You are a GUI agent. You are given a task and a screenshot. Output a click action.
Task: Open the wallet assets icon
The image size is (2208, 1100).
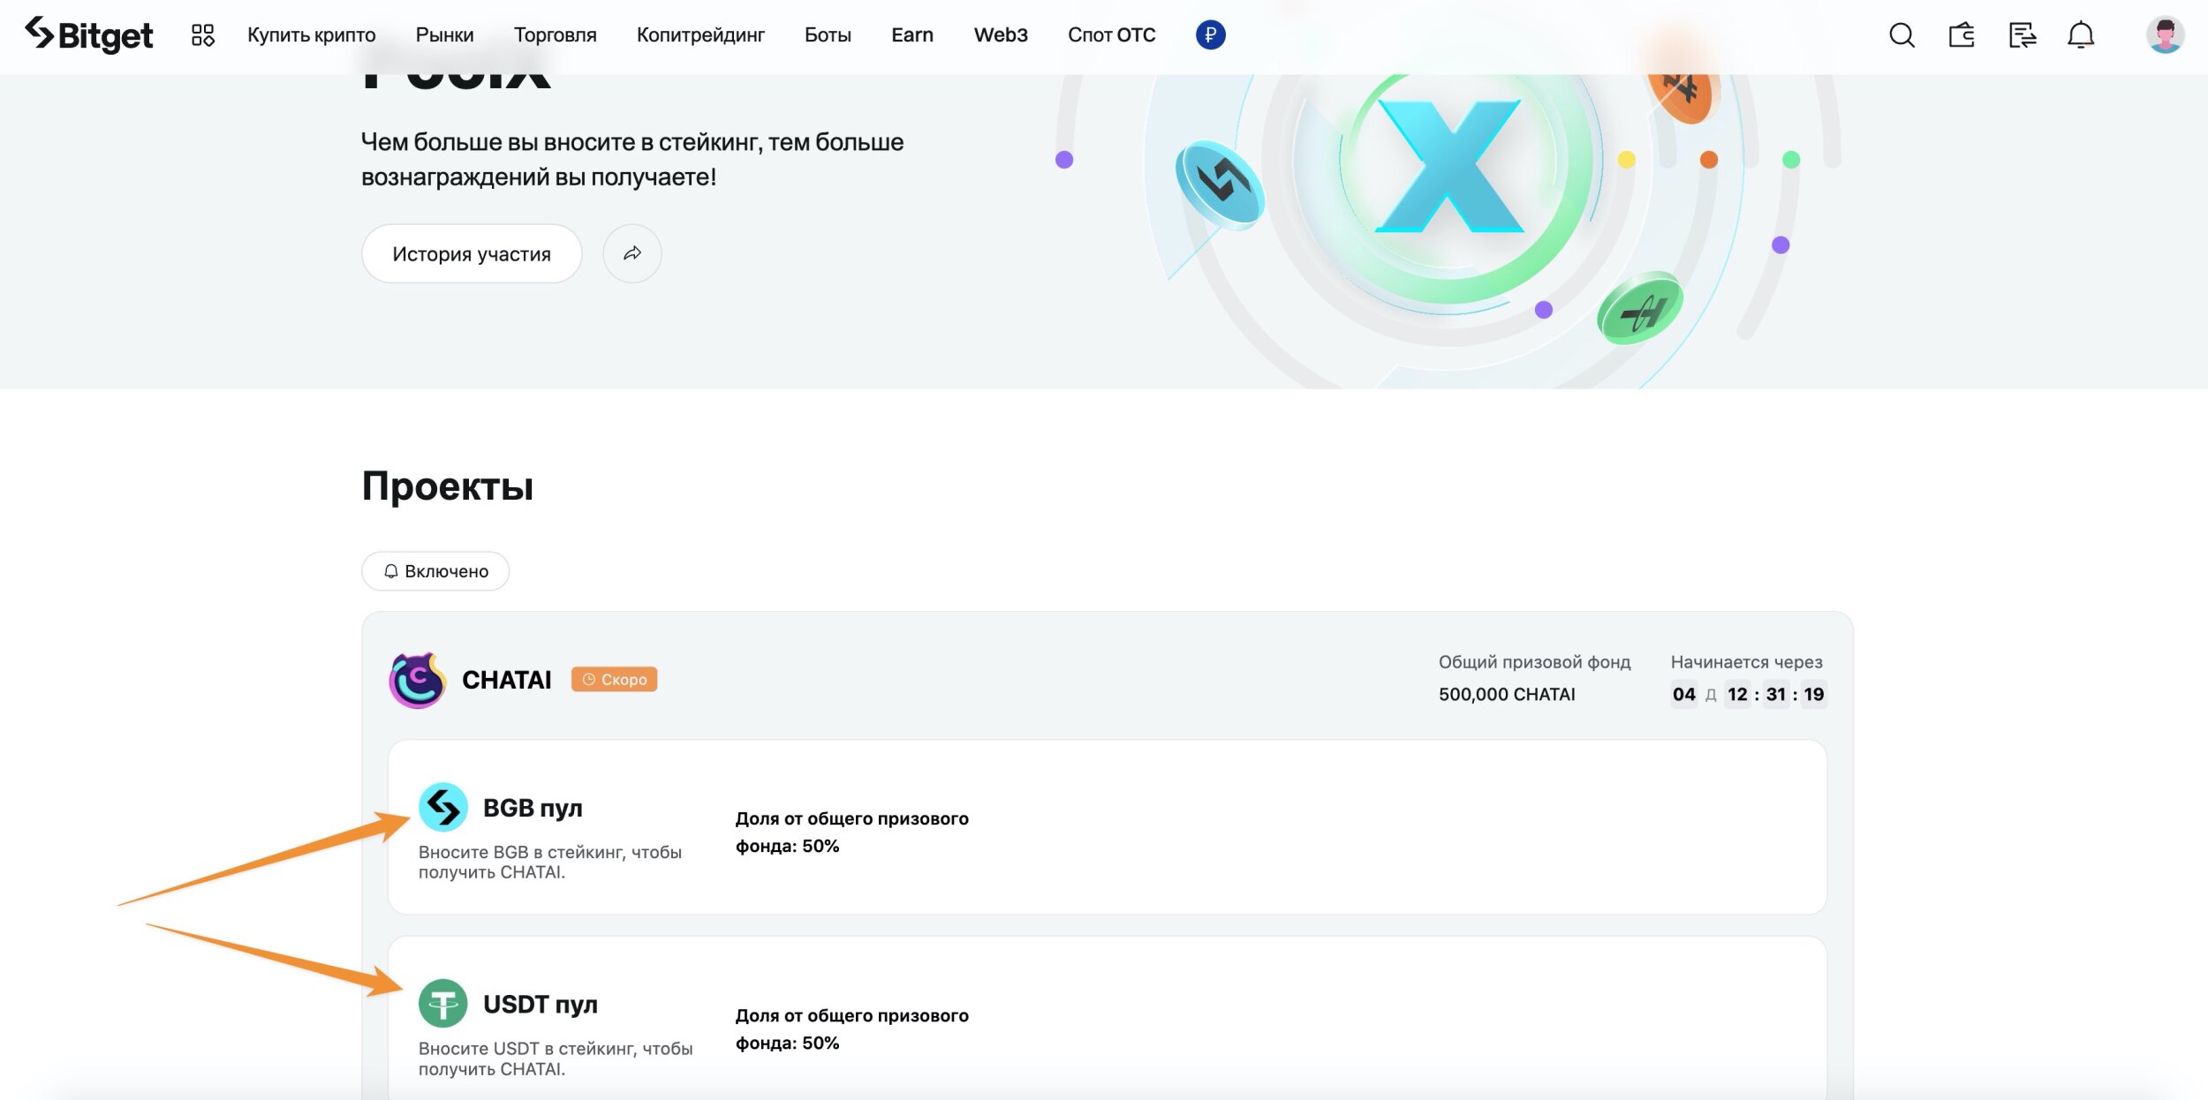pyautogui.click(x=1962, y=35)
